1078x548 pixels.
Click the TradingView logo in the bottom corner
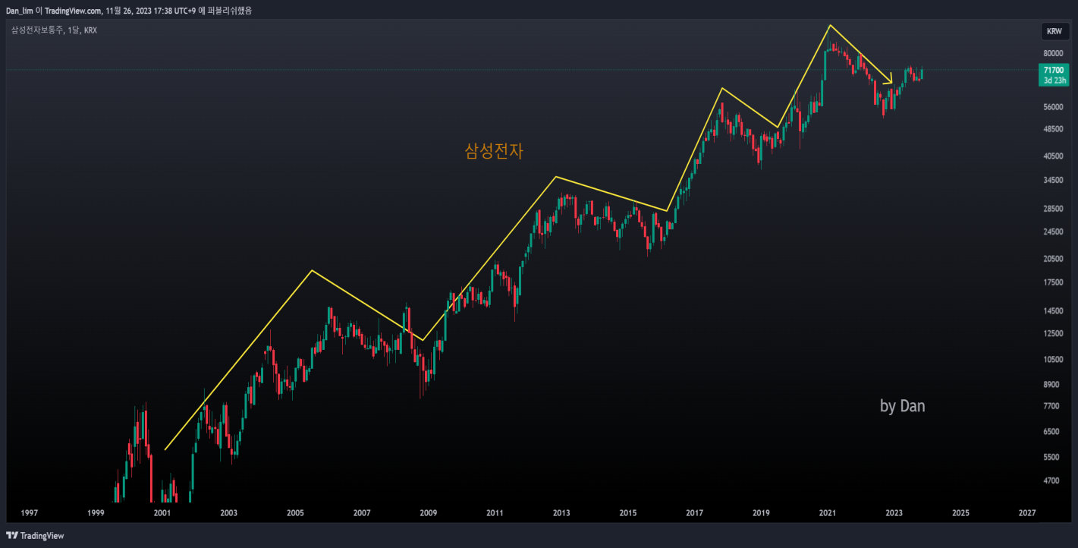coord(36,536)
